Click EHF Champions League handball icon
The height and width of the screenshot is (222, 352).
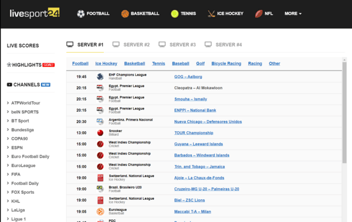coord(100,77)
